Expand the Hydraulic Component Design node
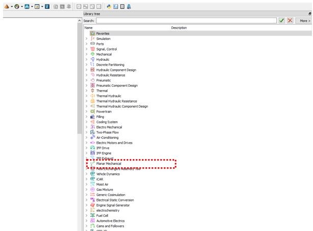This screenshot has width=313, height=231. click(87, 70)
